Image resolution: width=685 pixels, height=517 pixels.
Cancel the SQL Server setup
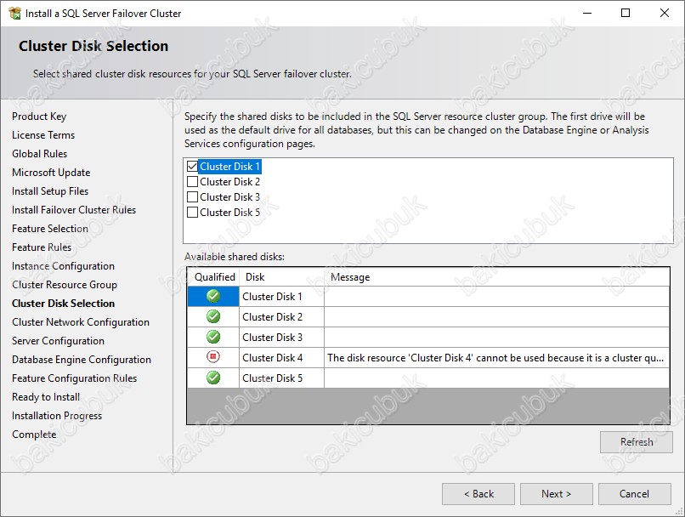[634, 494]
